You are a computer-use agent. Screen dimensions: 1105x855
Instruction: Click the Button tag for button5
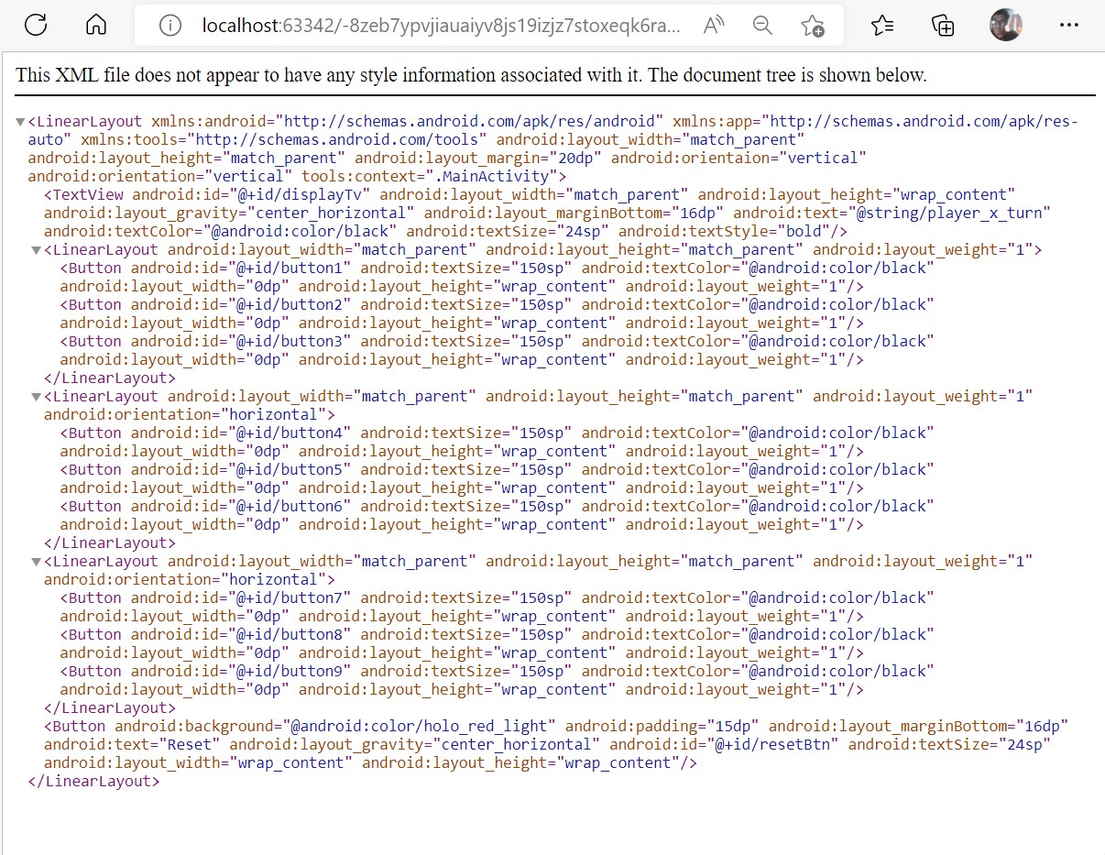pyautogui.click(x=94, y=469)
